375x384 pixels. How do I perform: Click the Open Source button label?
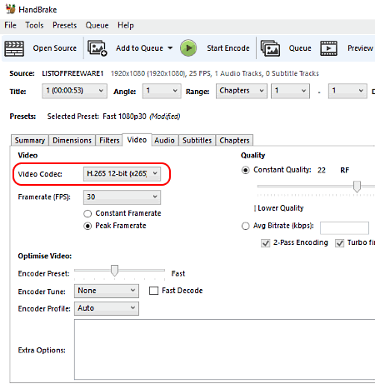[55, 48]
